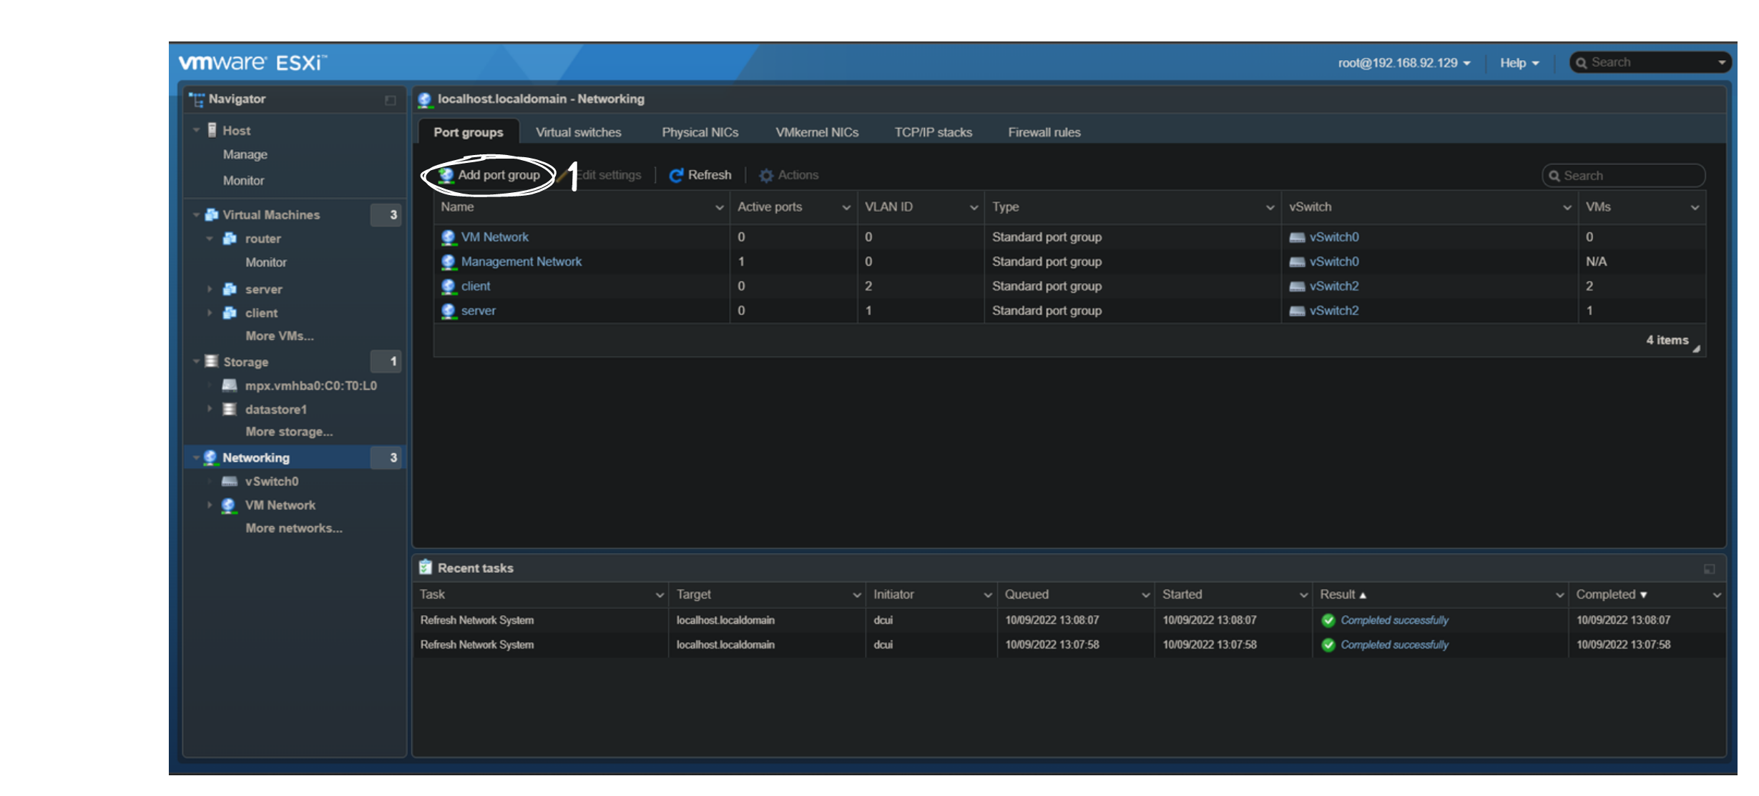Open the VLAN ID column dropdown

974,207
